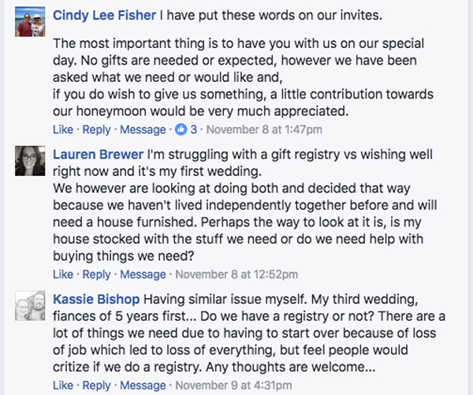Viewport: 473px width, 395px height.
Task: View the 3 reactions count on Cindy's comment
Action: pos(194,130)
